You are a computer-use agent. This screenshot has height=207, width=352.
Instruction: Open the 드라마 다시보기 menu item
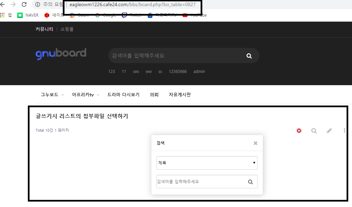123,95
